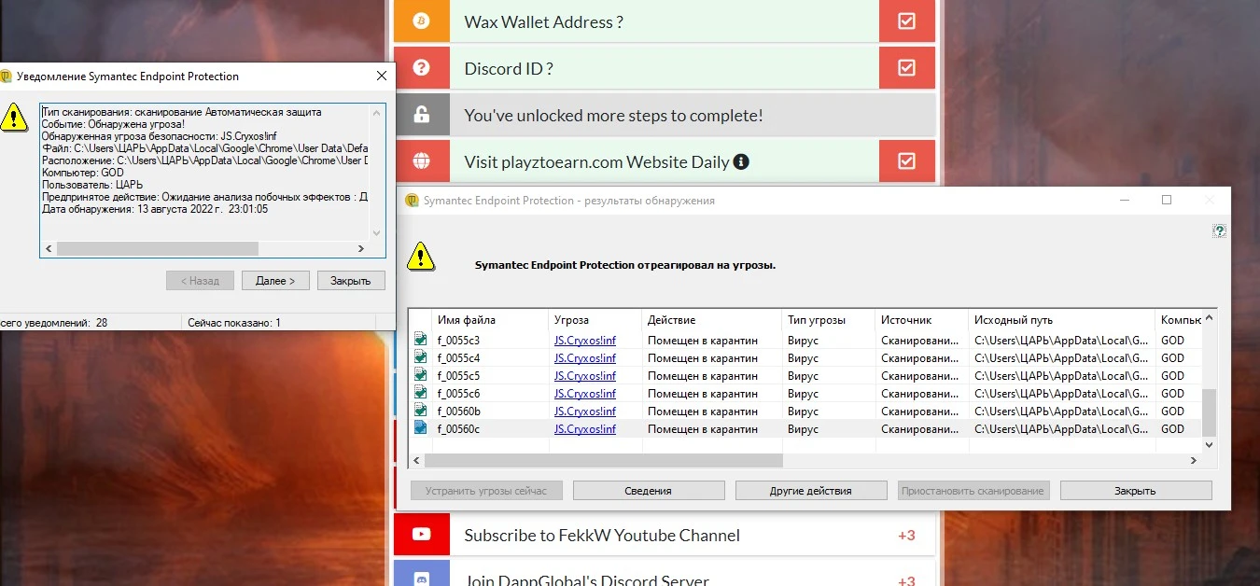This screenshot has width=1260, height=586.
Task: Click the help icon in results window
Action: coord(1219,230)
